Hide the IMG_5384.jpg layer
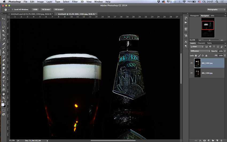The image size is (227, 142). pyautogui.click(x=191, y=73)
